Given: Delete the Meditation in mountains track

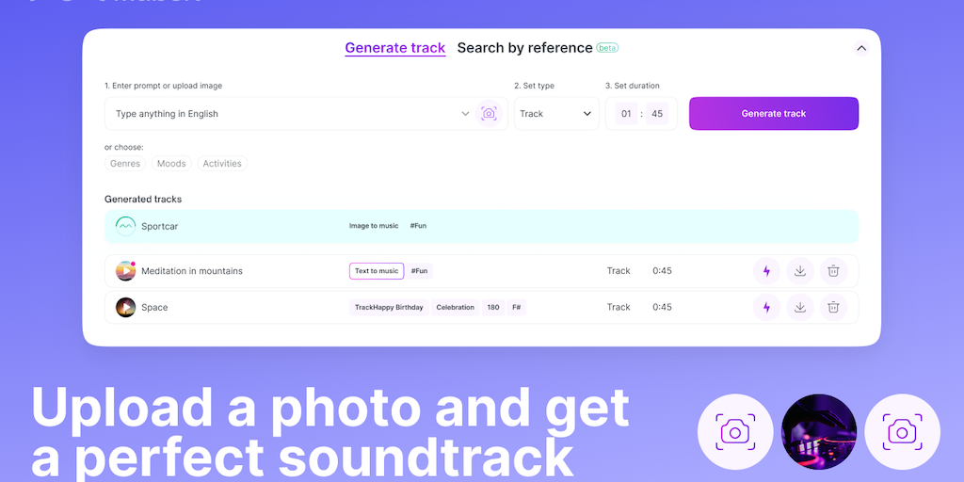Looking at the screenshot, I should pos(833,271).
